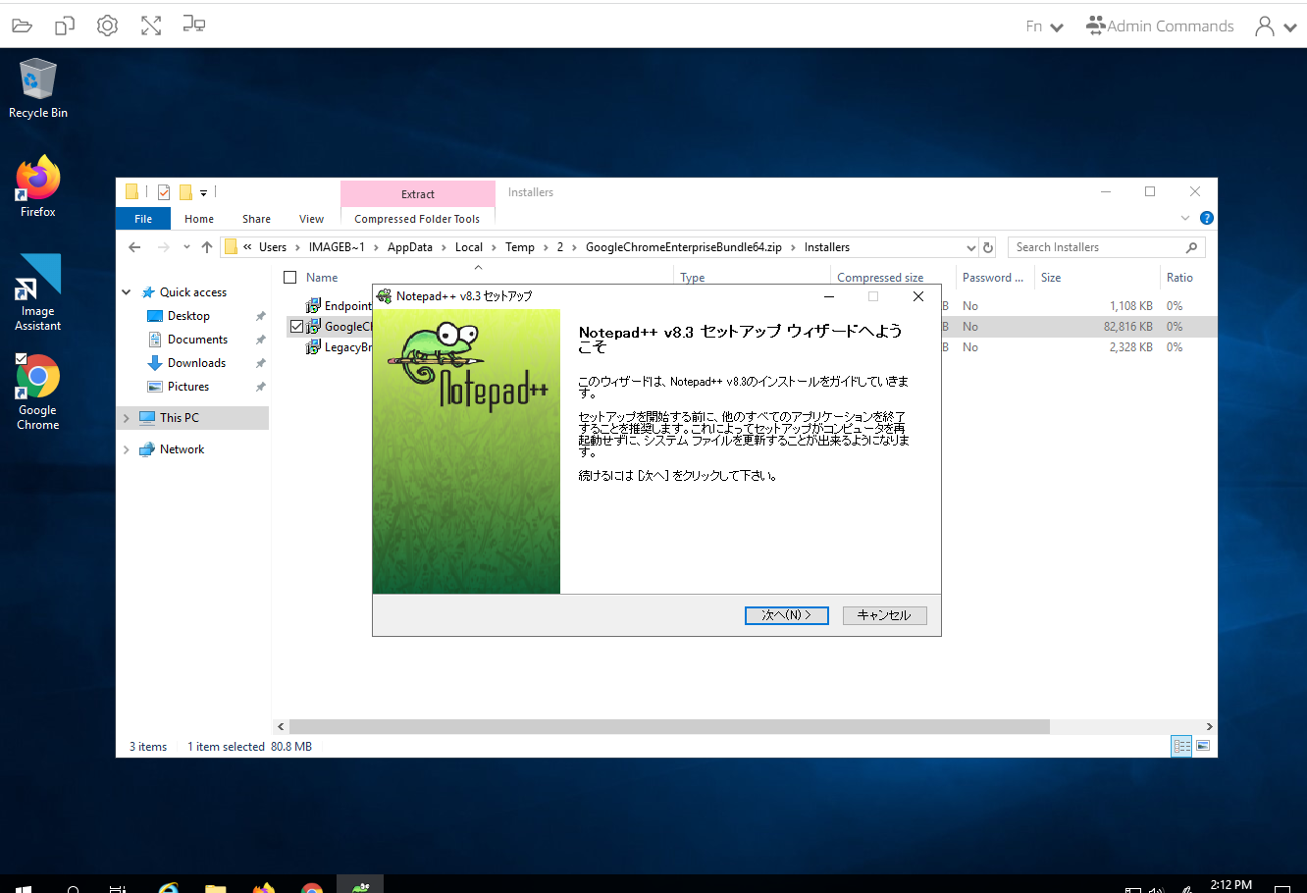The image size is (1307, 893).
Task: Open the Fn keys dropdown
Action: click(x=1044, y=26)
